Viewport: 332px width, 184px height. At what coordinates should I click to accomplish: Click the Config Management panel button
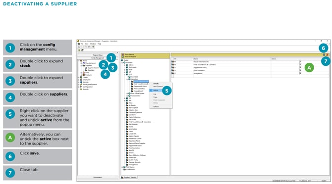tap(98, 58)
